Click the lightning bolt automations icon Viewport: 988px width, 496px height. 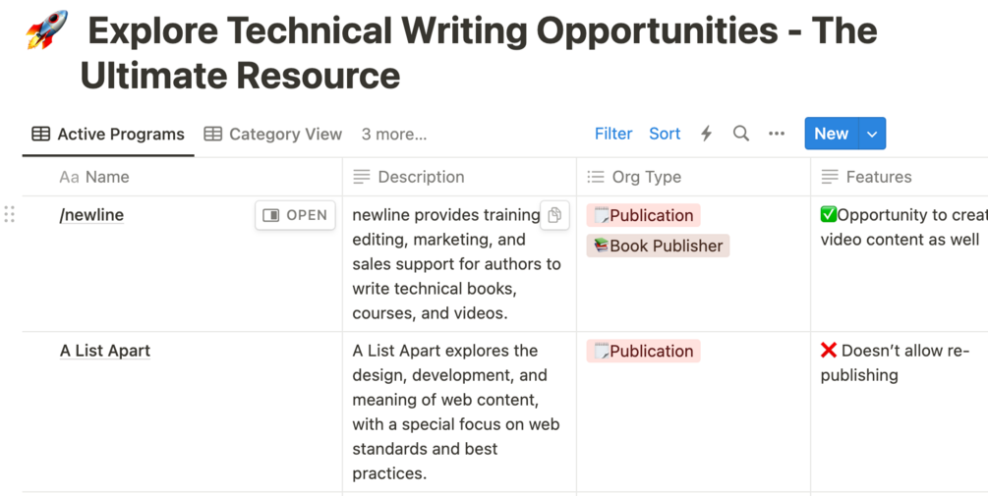706,134
